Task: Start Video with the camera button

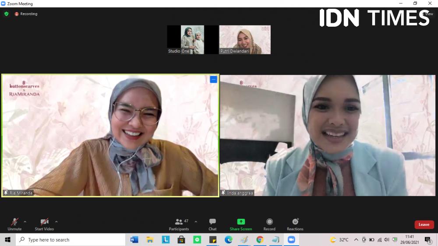Action: pyautogui.click(x=44, y=224)
